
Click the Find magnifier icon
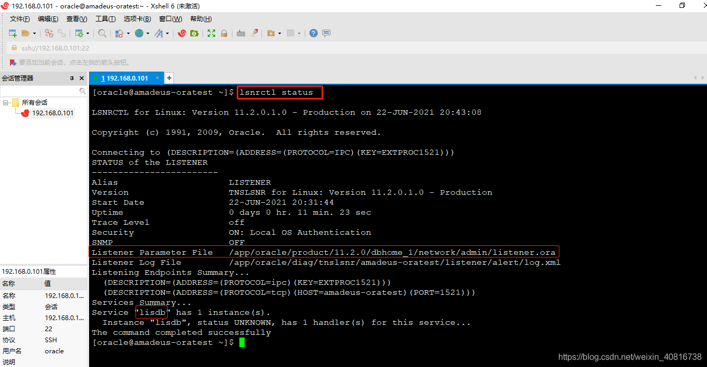point(102,33)
